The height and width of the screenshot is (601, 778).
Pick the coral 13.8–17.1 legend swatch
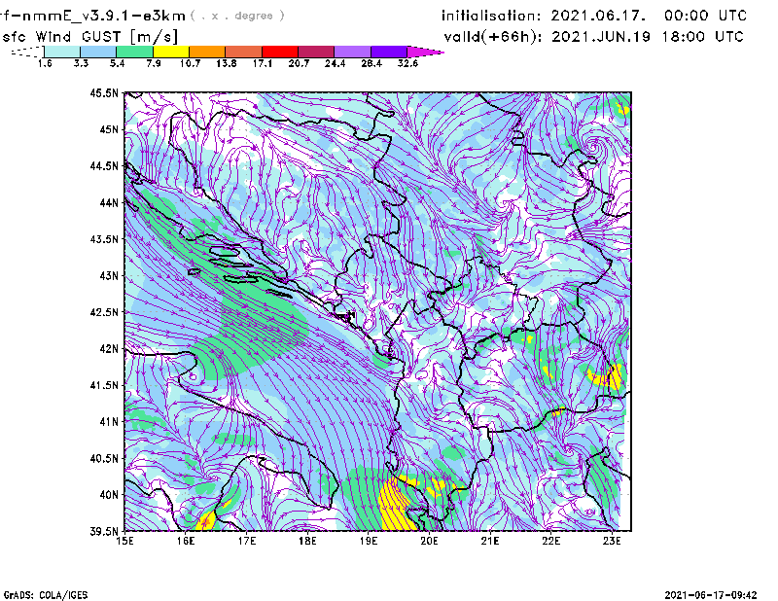pos(244,52)
